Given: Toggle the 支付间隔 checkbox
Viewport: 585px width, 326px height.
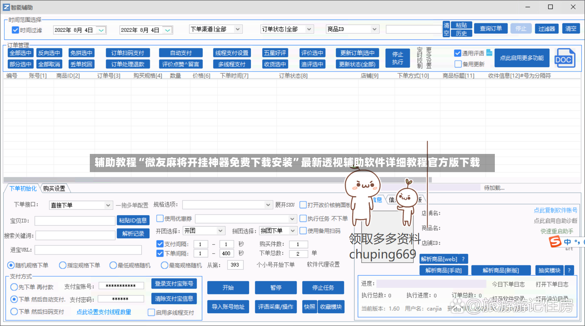Looking at the screenshot, I should (160, 244).
